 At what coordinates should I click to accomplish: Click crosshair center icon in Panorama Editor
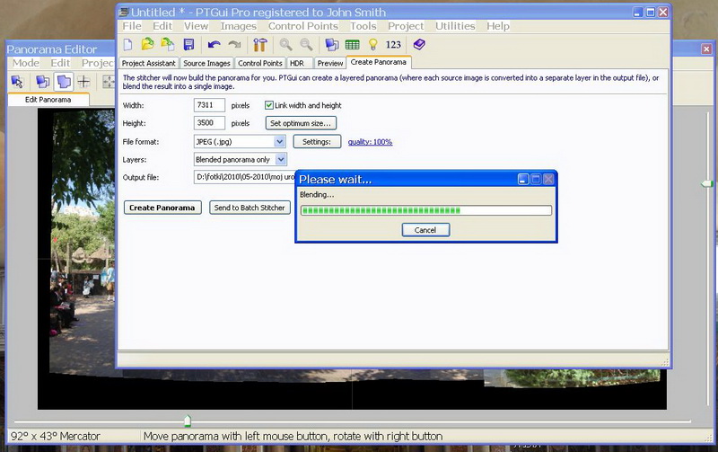pos(83,82)
